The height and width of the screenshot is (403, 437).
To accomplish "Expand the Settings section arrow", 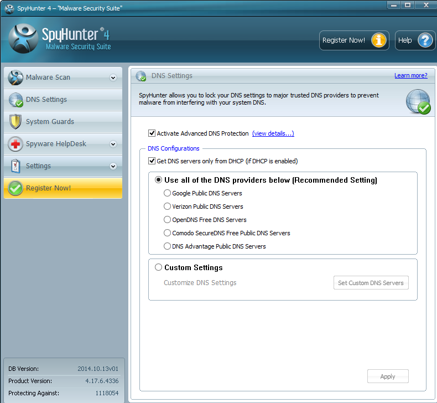I will pyautogui.click(x=113, y=166).
